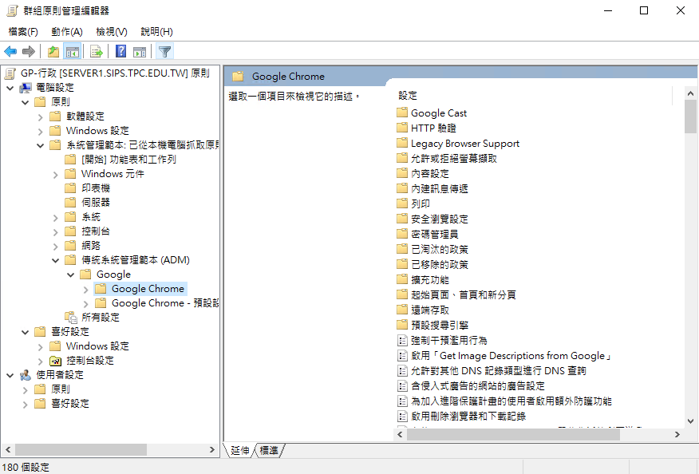
Task: Click the 所有設定 icon in tree
Action: coord(71,318)
